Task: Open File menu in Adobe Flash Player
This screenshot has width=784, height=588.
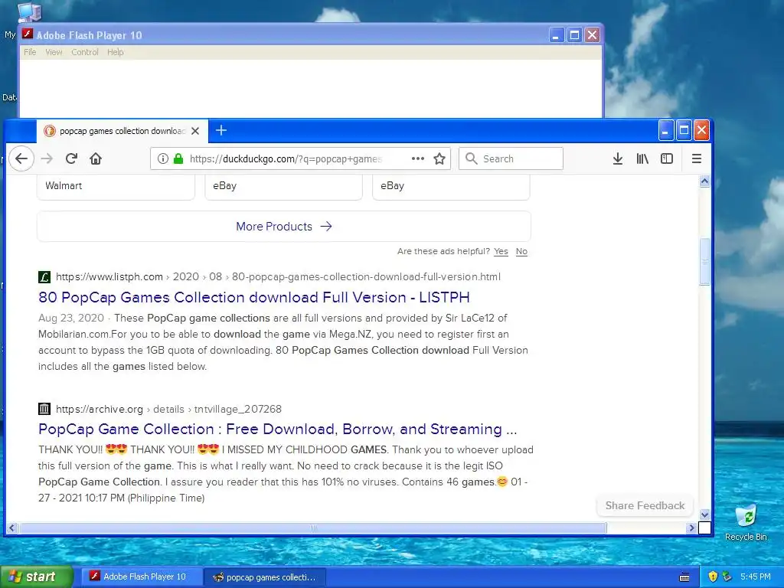Action: [30, 52]
